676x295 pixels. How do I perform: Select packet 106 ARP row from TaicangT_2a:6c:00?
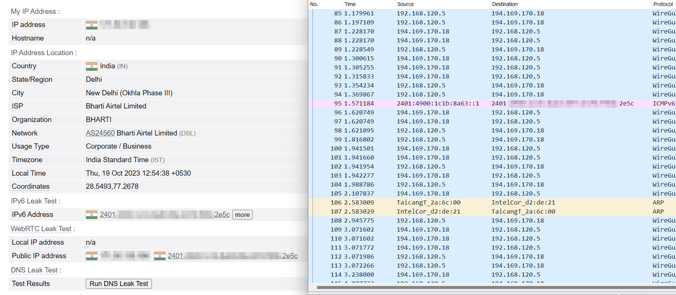(x=492, y=202)
